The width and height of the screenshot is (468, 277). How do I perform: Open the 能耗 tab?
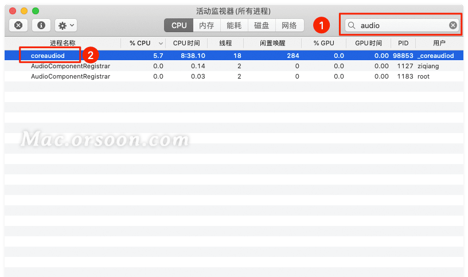234,25
